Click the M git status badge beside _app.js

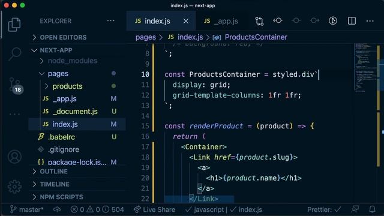113,98
